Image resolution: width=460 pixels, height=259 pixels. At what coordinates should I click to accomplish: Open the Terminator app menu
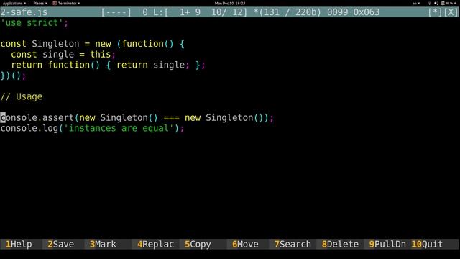tap(67, 3)
